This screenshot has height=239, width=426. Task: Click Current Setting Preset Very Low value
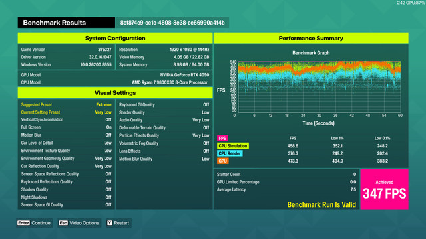tap(103, 112)
